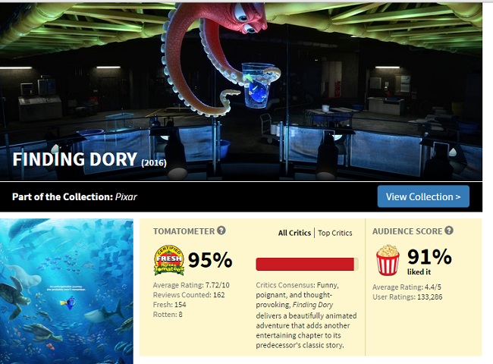This screenshot has width=493, height=364.
Task: Click the popcorn bucket audience icon
Action: coord(388,260)
